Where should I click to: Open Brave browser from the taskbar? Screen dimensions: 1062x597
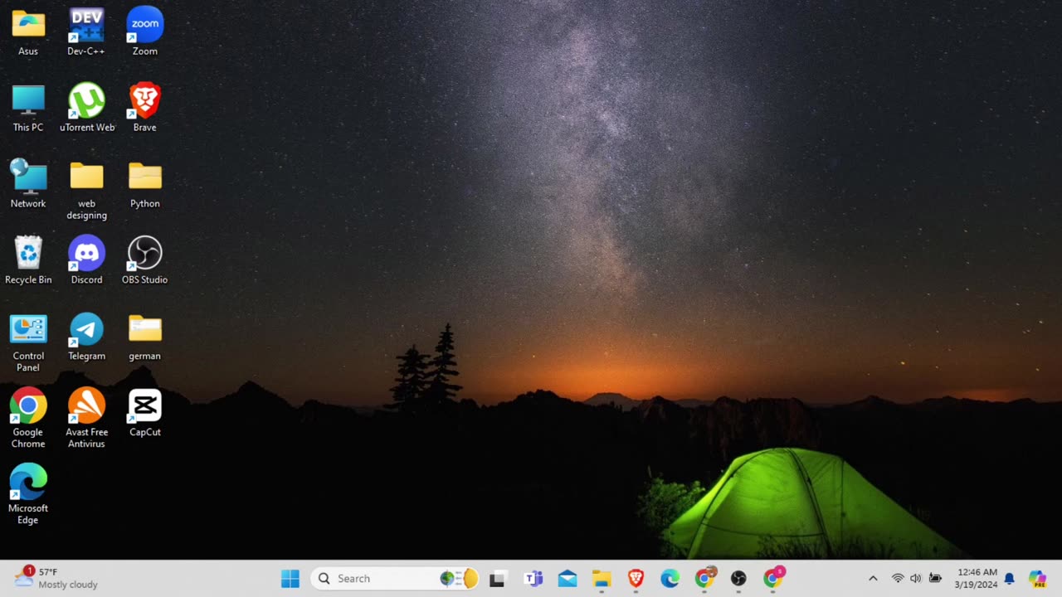(636, 579)
